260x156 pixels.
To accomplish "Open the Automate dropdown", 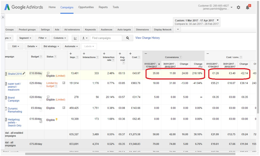I will pos(71,46).
